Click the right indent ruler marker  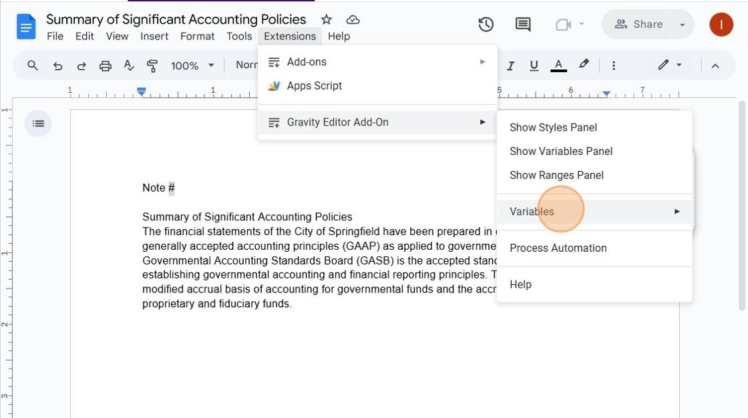coord(606,93)
